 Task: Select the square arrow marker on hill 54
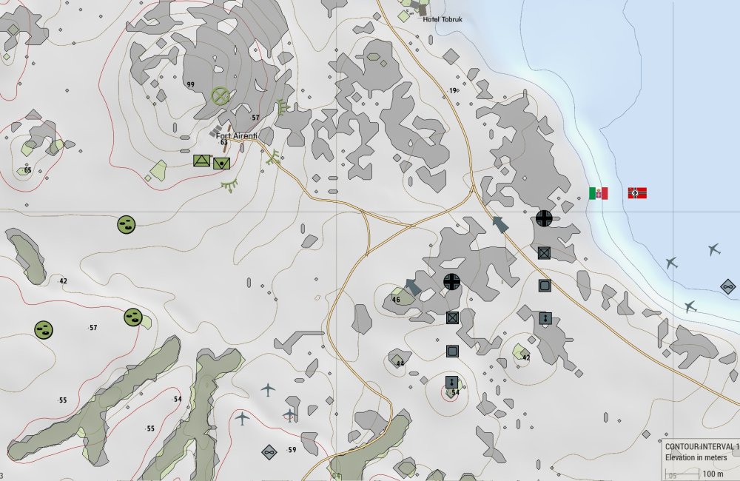click(x=451, y=382)
